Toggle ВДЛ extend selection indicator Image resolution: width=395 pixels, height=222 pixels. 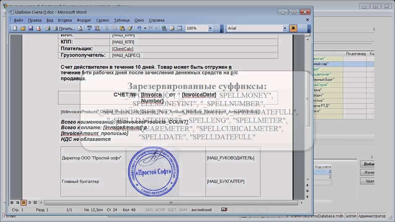(x=172, y=210)
